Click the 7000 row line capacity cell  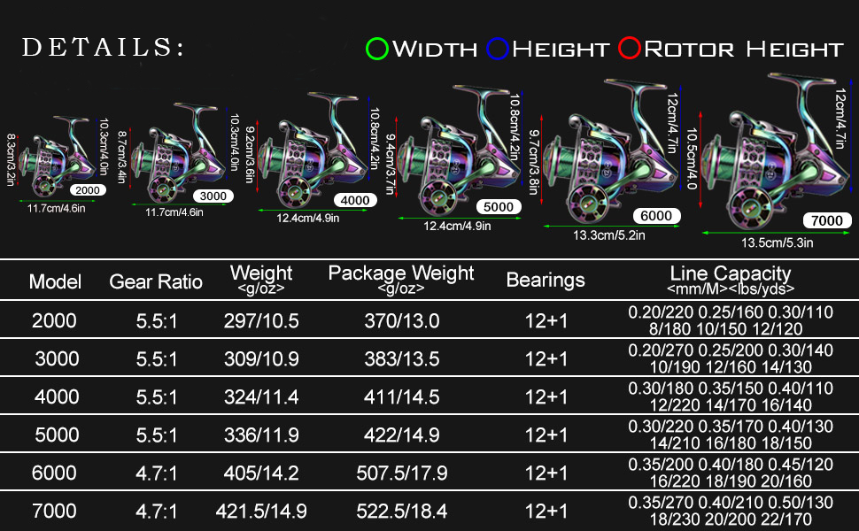coord(731,510)
